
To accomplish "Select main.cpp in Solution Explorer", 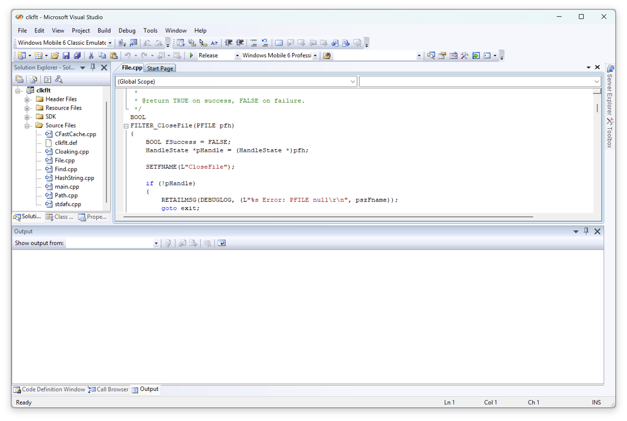I will pyautogui.click(x=67, y=187).
